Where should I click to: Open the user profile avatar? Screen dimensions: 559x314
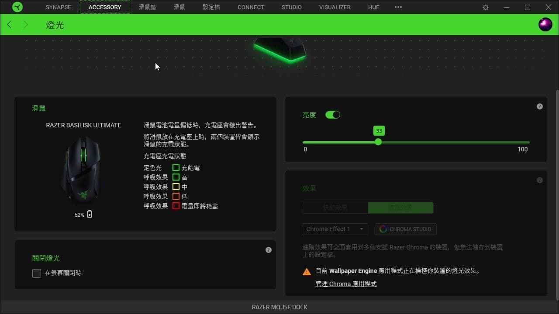545,24
